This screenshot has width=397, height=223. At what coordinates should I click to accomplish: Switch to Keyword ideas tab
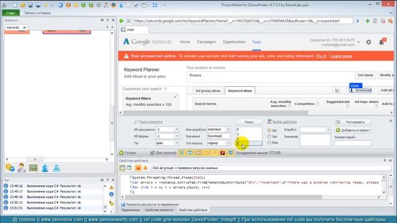240,90
